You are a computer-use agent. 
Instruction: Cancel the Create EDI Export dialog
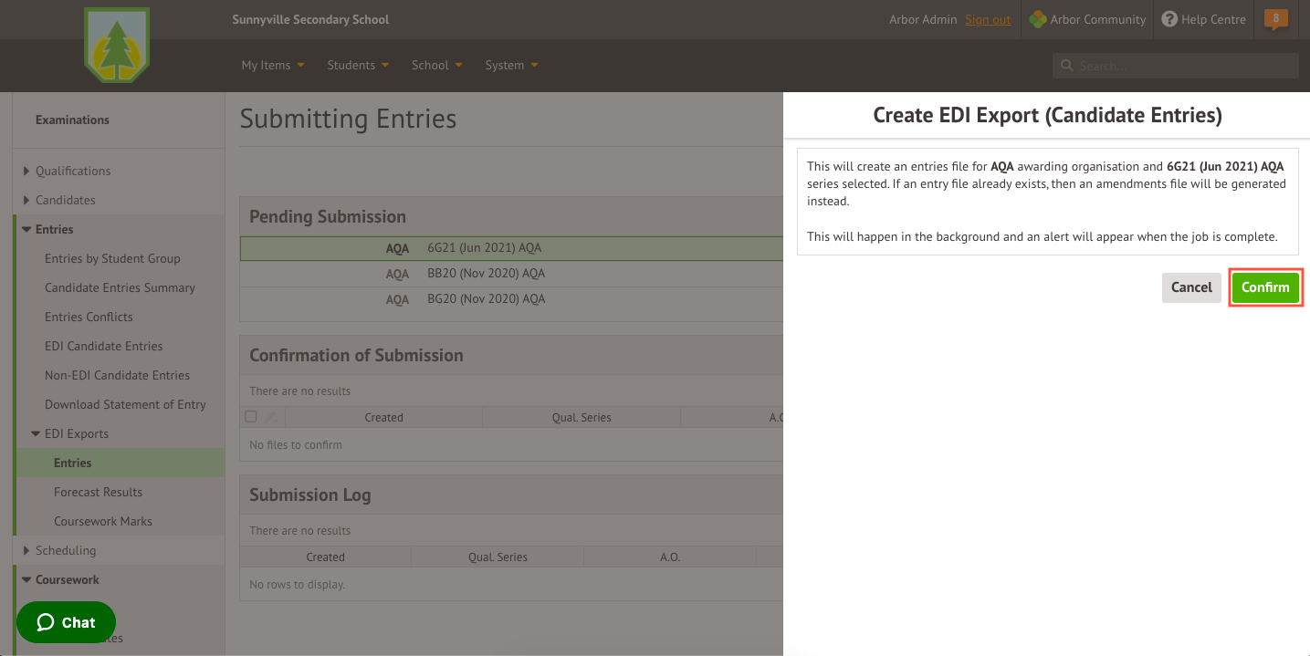click(x=1191, y=287)
